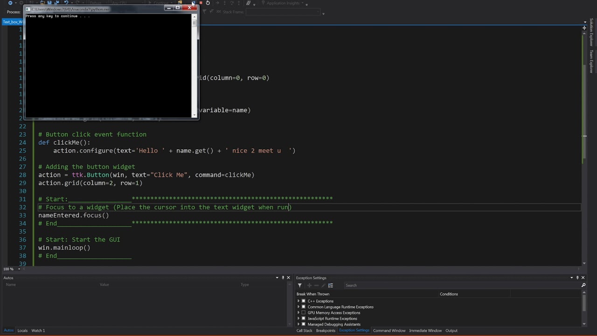Switch to the Output tab

click(x=451, y=330)
